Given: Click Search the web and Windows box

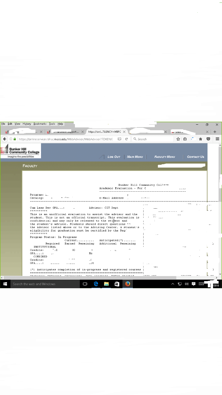Looking at the screenshot, I should tap(45, 284).
